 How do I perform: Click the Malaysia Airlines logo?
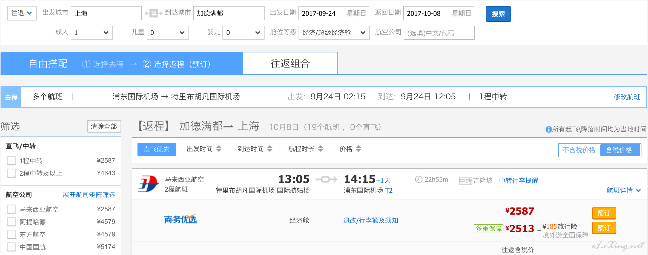(x=148, y=184)
